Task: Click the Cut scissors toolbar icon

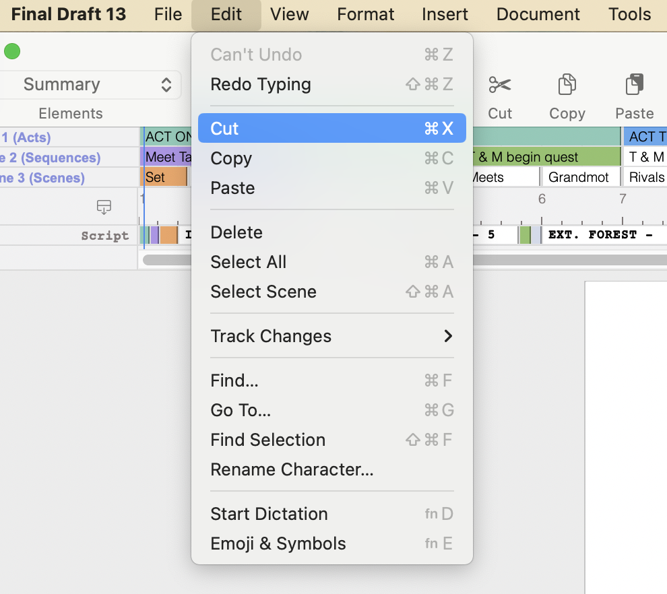Action: [500, 86]
